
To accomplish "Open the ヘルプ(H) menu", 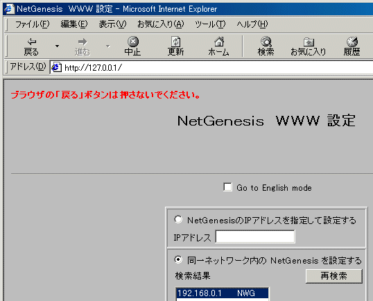I will pos(252,24).
